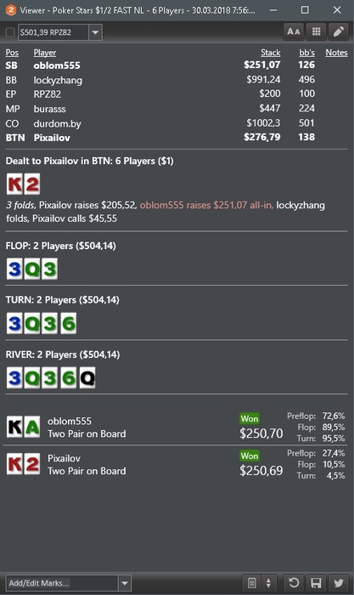Open the grid view icon

click(x=316, y=32)
